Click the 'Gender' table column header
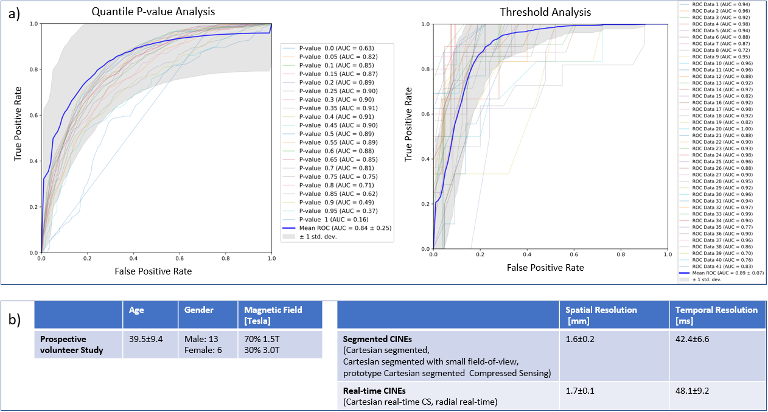768x412 pixels. coord(200,310)
